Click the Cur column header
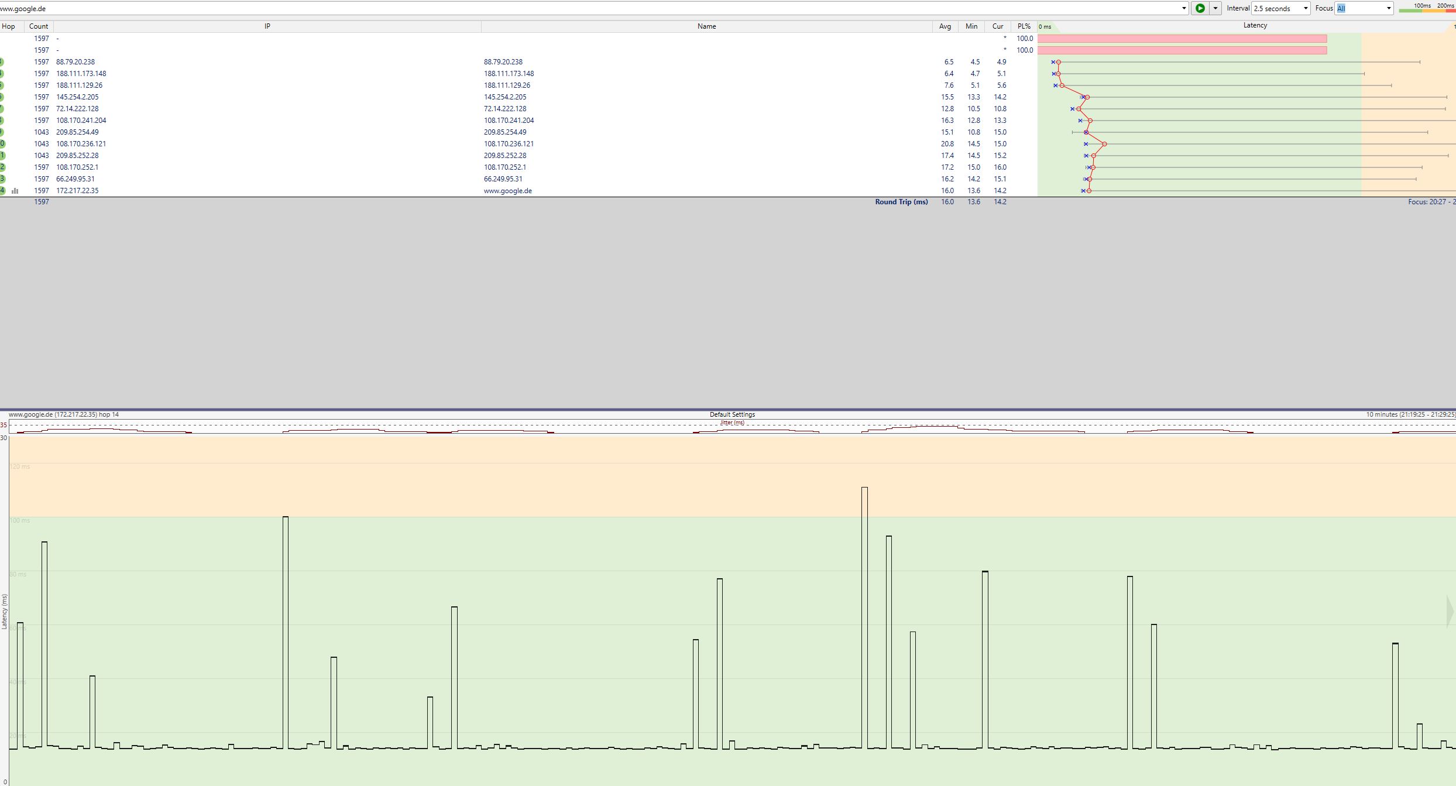 pos(998,26)
